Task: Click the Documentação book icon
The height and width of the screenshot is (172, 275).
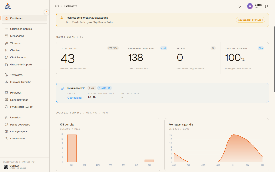Action: pos(6,100)
